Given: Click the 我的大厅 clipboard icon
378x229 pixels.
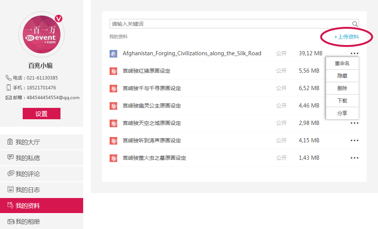Looking at the screenshot, I should pyautogui.click(x=10, y=142).
